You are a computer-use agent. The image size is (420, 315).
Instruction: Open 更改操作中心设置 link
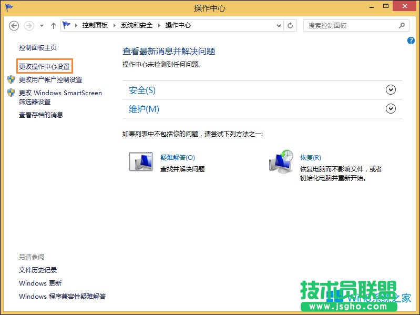click(44, 66)
